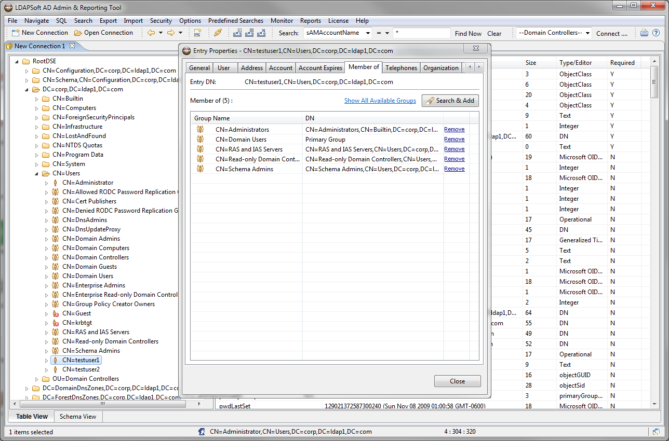The image size is (669, 441).
Task: Click the tree panel horizontal scrollbar
Action: coord(104,404)
